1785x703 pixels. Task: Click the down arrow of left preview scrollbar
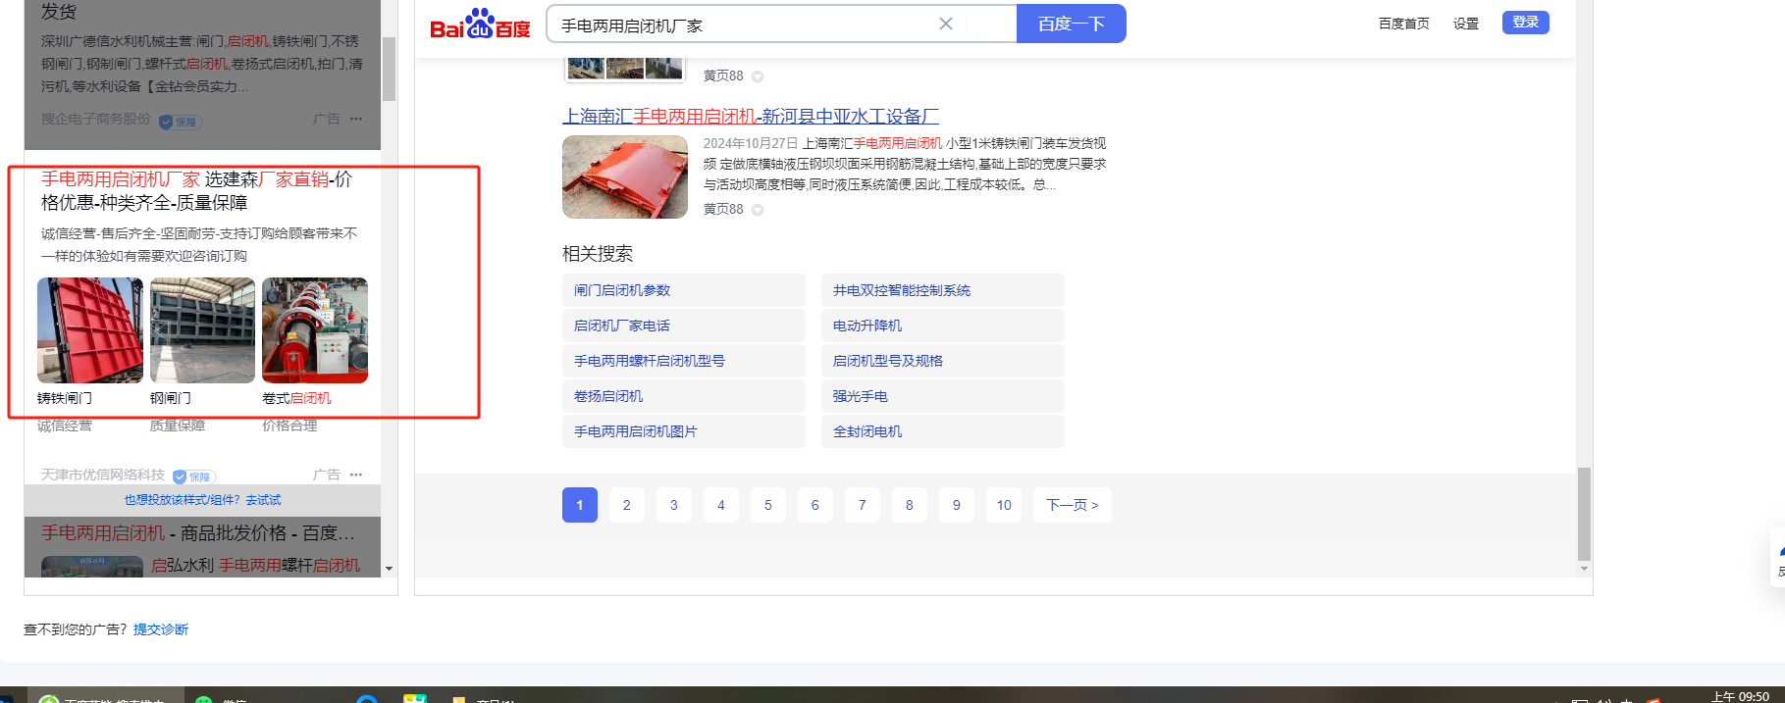(390, 569)
